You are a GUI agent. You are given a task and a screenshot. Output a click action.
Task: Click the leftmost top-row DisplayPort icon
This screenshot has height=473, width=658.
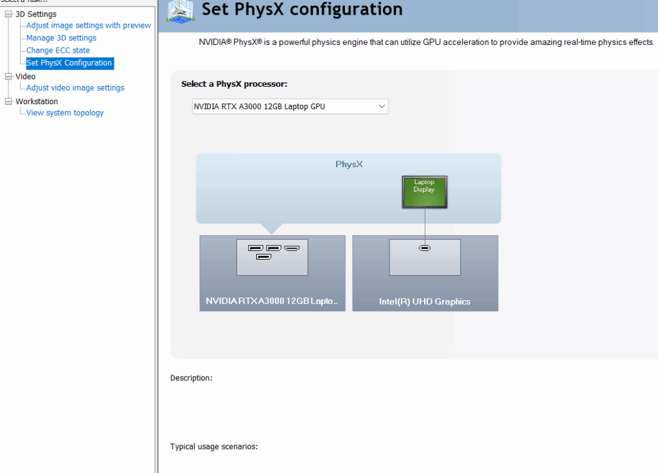click(x=255, y=248)
